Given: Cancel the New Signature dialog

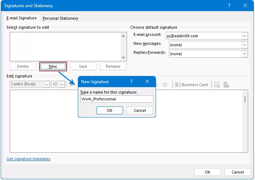Looking at the screenshot, I should [x=140, y=110].
